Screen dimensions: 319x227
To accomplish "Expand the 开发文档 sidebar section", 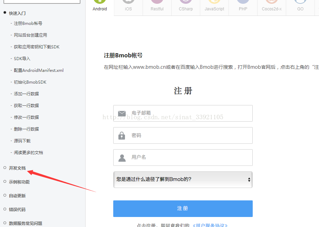I will (x=17, y=168).
